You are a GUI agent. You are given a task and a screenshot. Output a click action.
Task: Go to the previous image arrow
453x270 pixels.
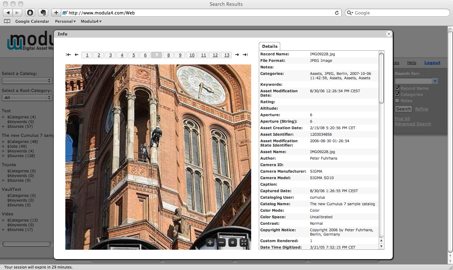point(77,55)
